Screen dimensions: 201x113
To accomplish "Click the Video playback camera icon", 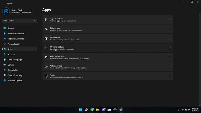I will click(46, 67).
